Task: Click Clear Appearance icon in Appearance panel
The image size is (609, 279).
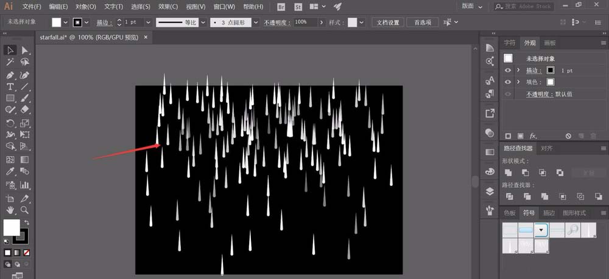Action: pyautogui.click(x=568, y=136)
